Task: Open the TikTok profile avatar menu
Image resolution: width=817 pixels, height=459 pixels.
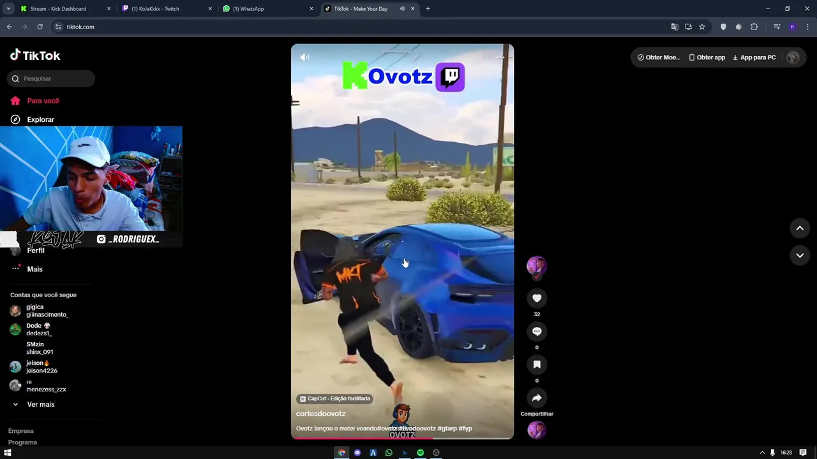Action: (793, 57)
